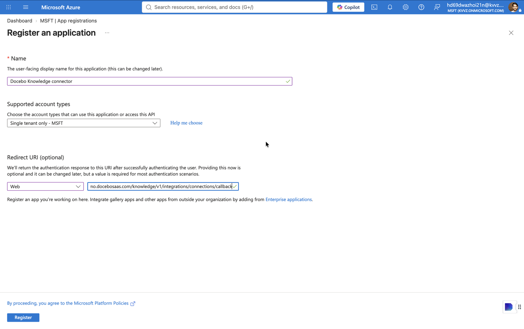Launch Cloud Shell from the header
This screenshot has width=524, height=329.
coord(374,7)
